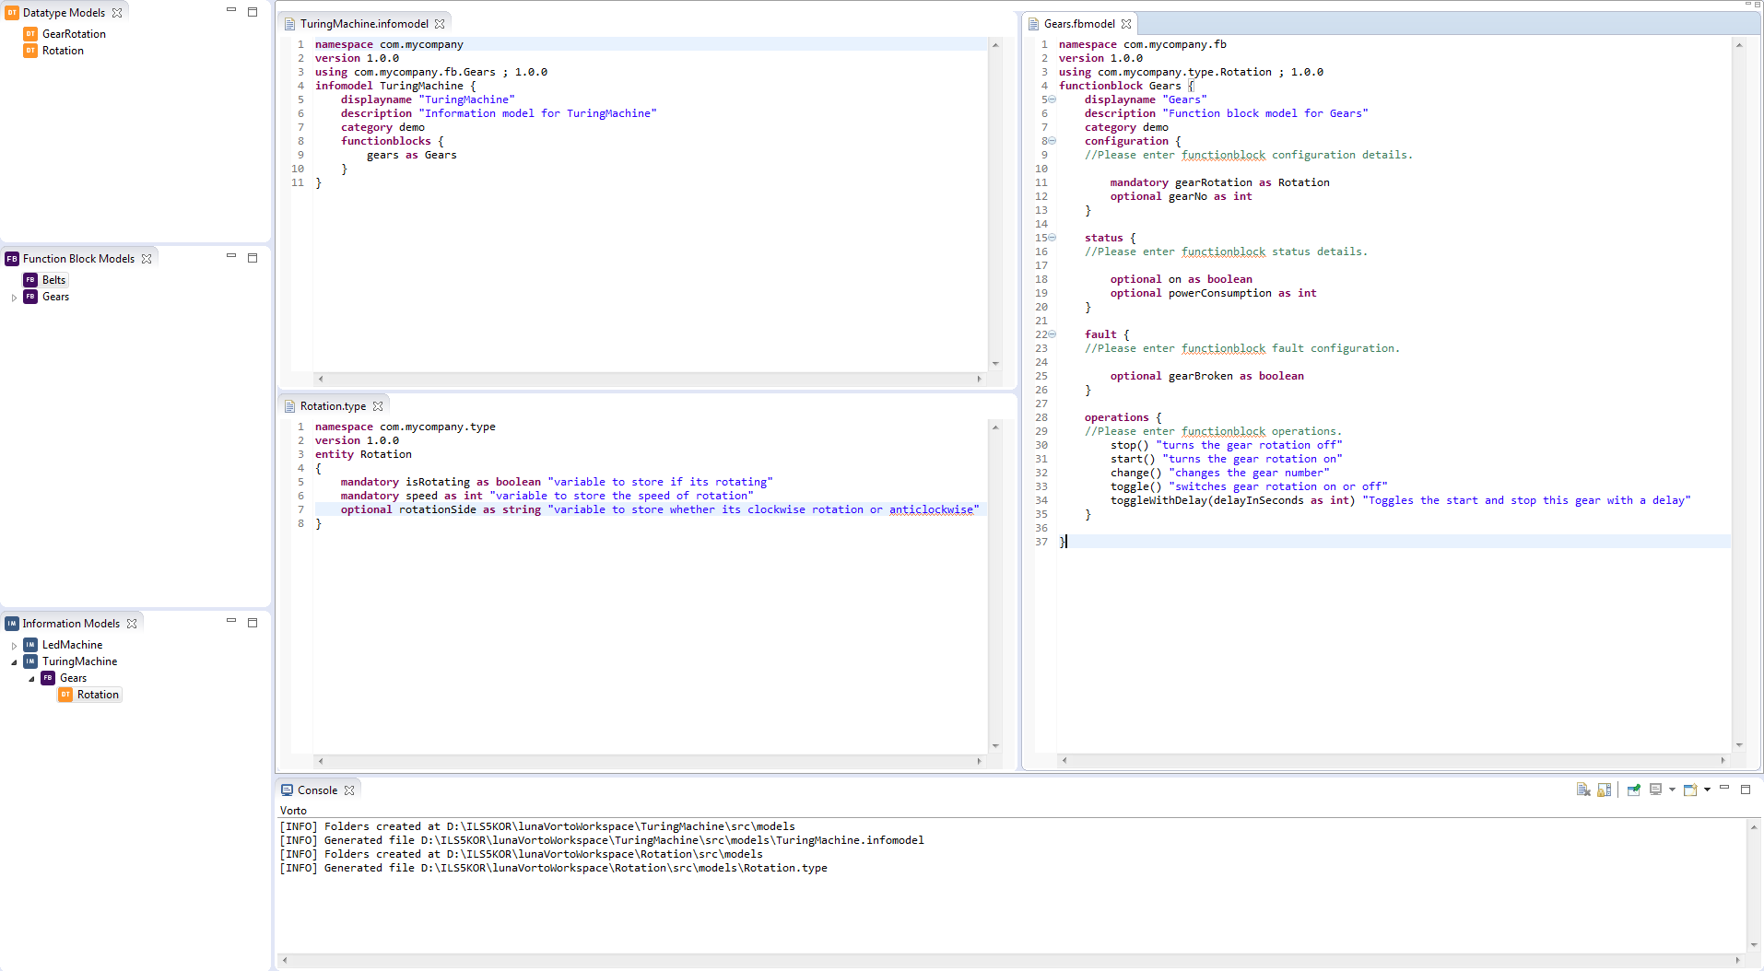The height and width of the screenshot is (971, 1764).
Task: Click scroll-down arrow in Console
Action: click(1754, 945)
